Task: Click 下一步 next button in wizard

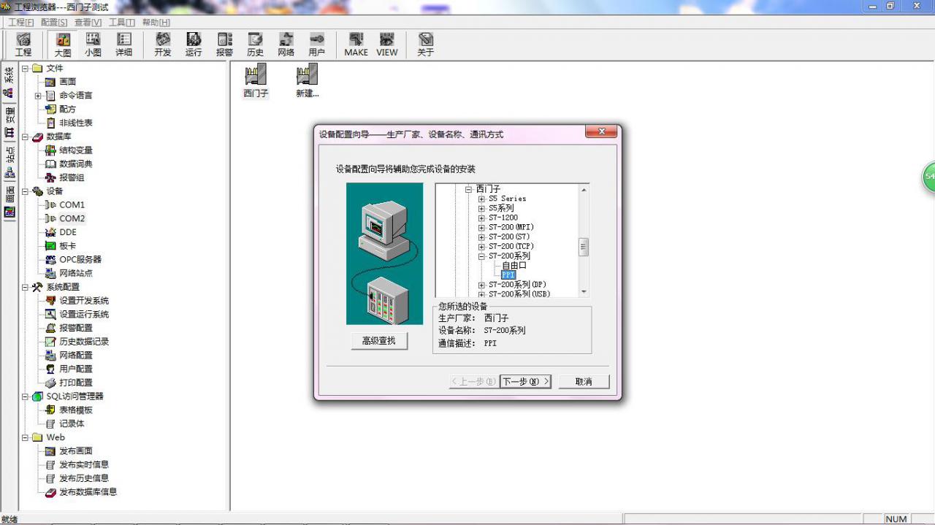Action: click(525, 381)
